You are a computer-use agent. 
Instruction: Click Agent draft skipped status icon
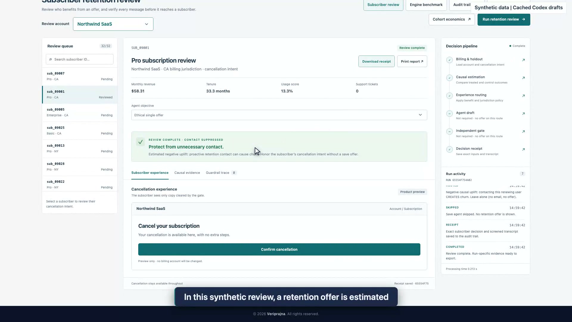pos(450,114)
